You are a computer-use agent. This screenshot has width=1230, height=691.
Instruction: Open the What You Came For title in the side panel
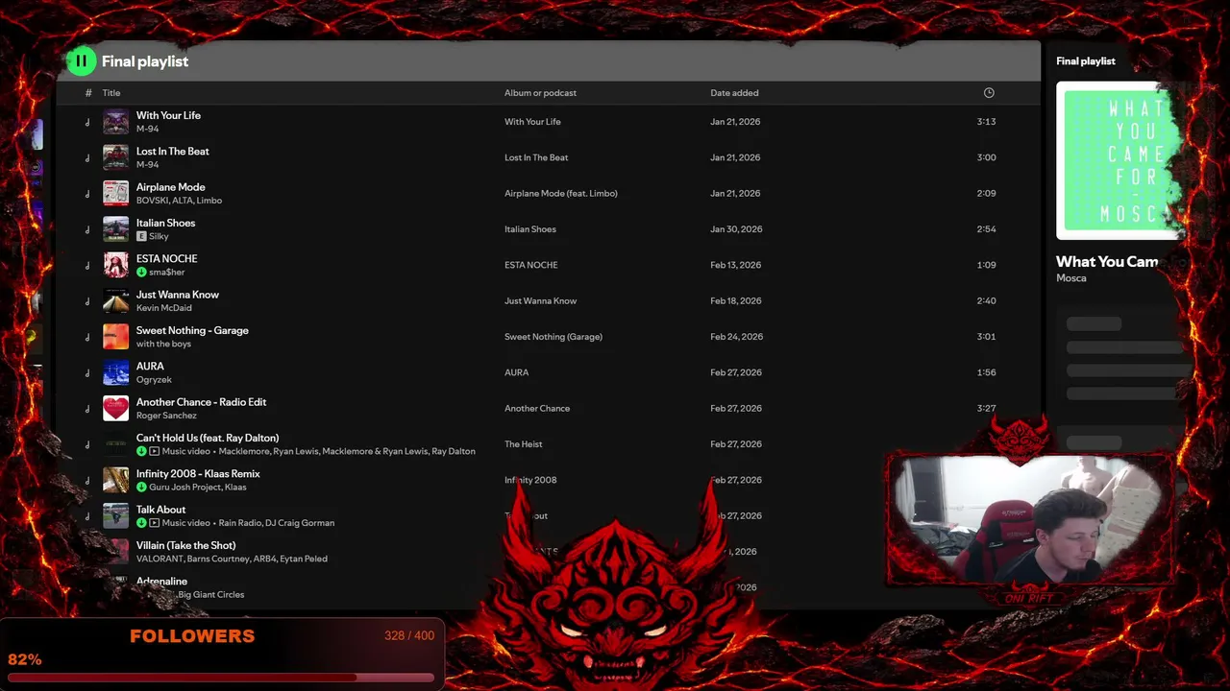[x=1107, y=261]
